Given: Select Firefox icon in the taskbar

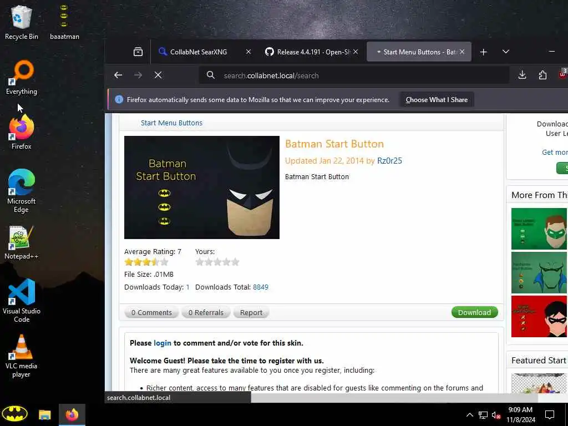Looking at the screenshot, I should pyautogui.click(x=72, y=414).
